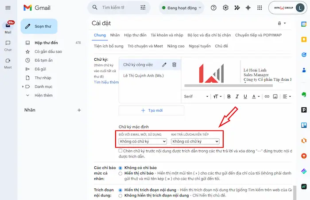Switch to the Hộp thư đến settings tab
Viewport: 310px width, 200px height.
[x=135, y=35]
